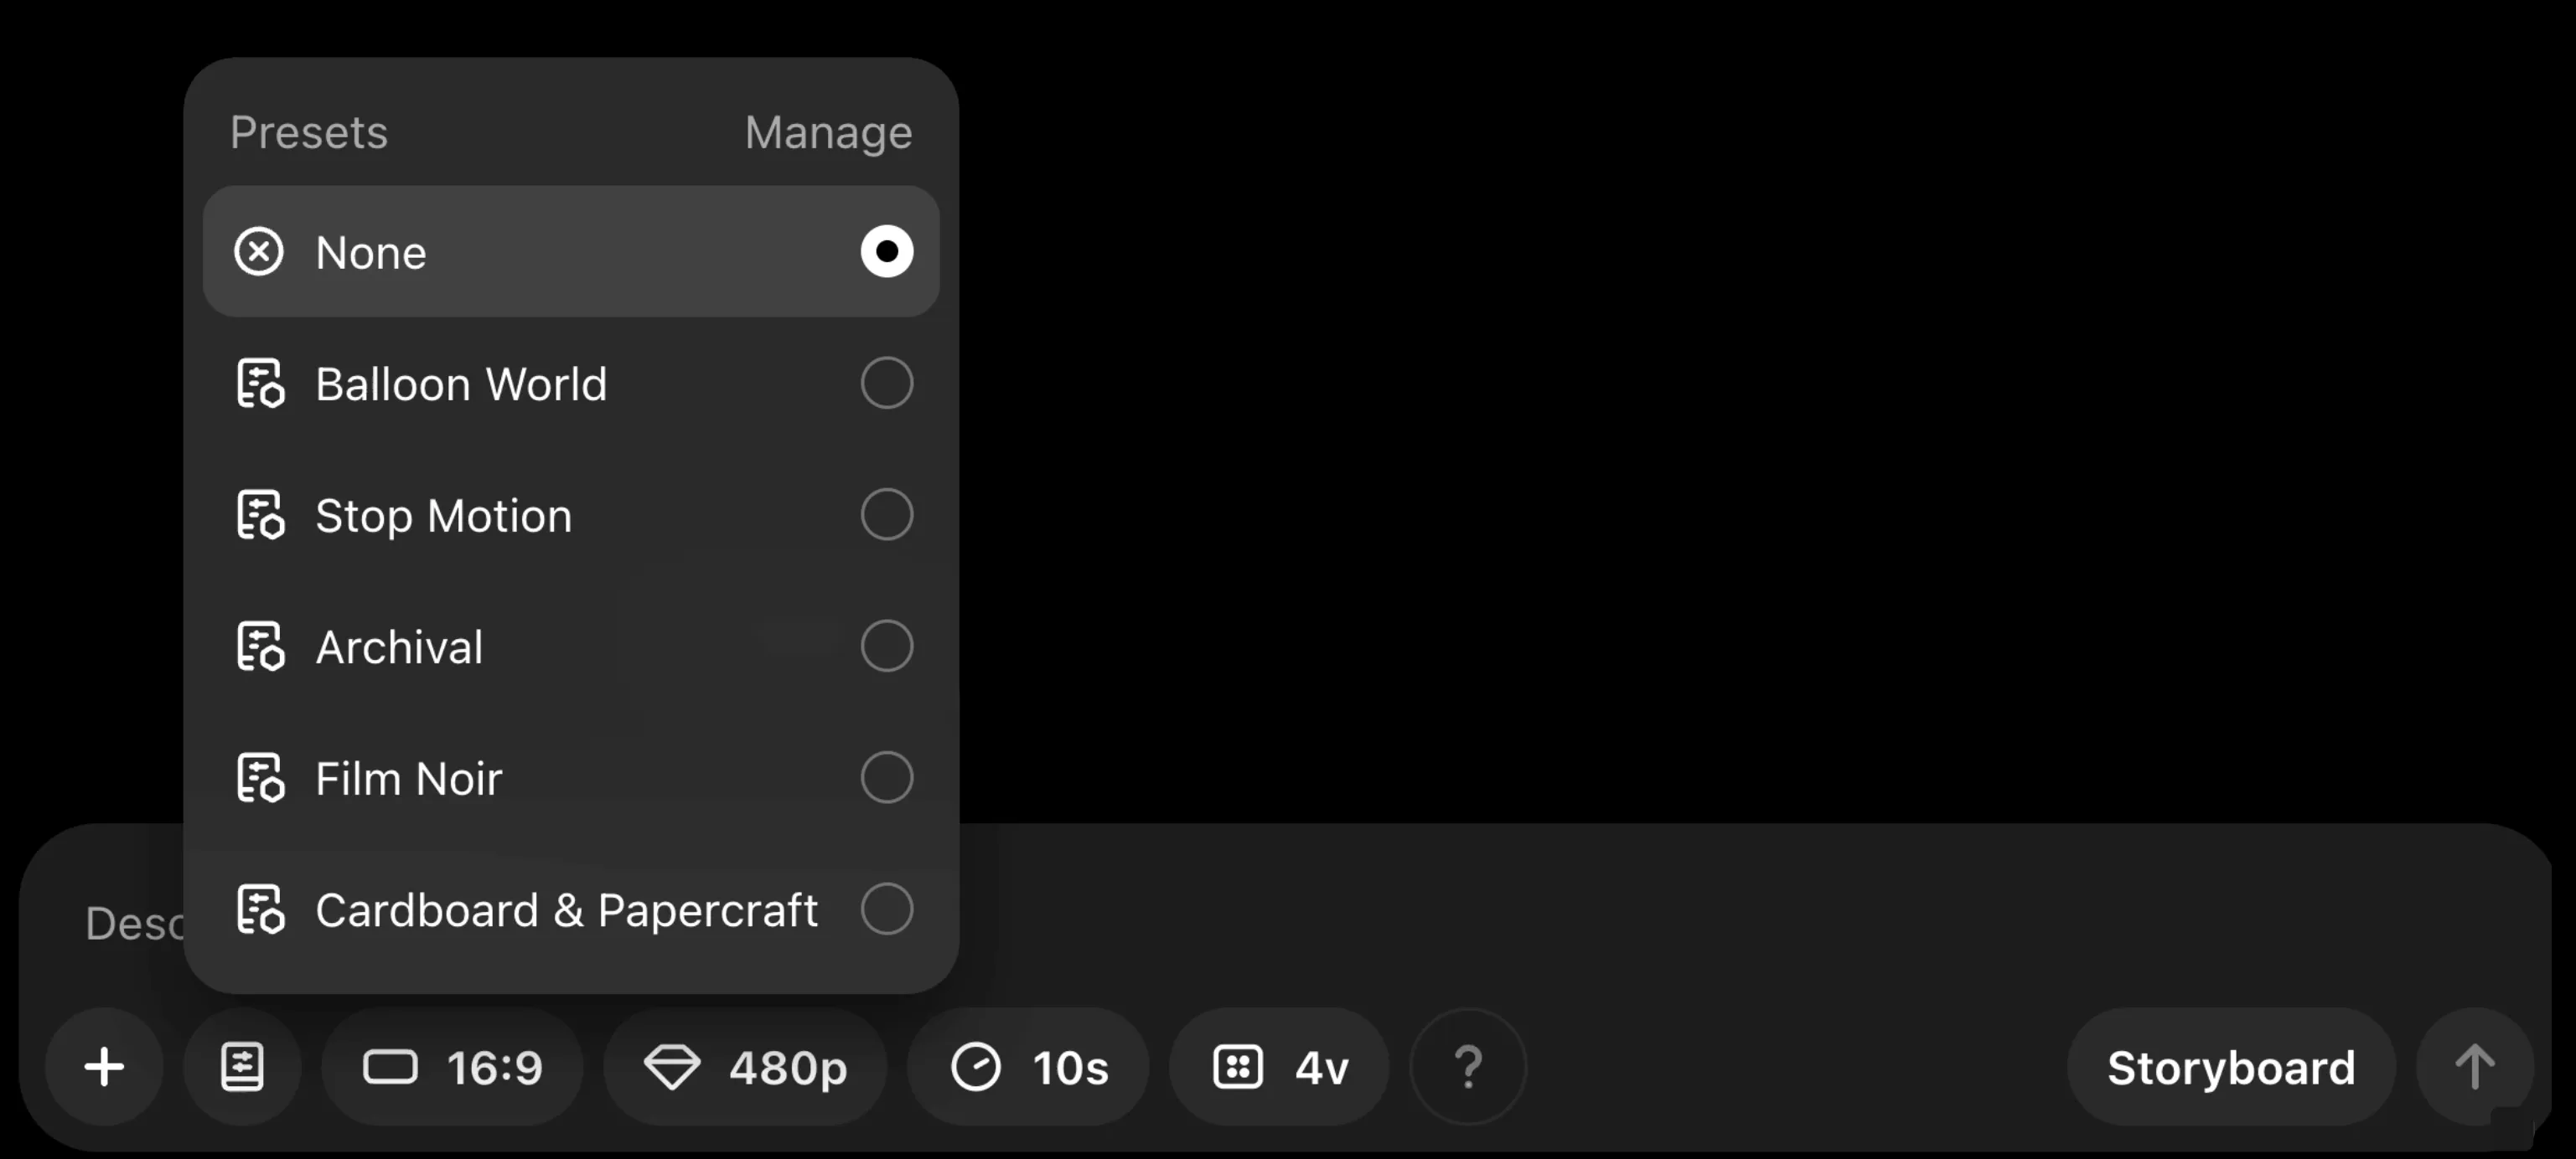
Task: Click the help question mark icon
Action: 1467,1067
